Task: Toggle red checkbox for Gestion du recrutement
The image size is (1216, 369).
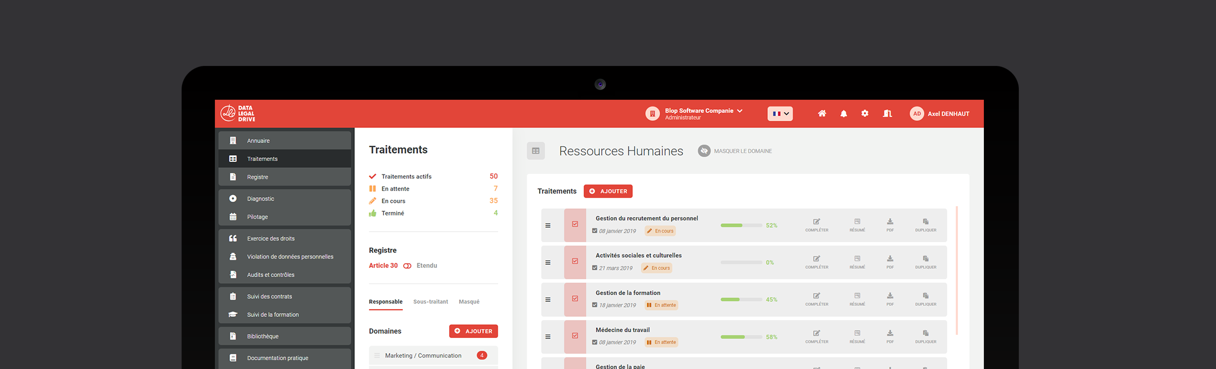Action: 575,225
